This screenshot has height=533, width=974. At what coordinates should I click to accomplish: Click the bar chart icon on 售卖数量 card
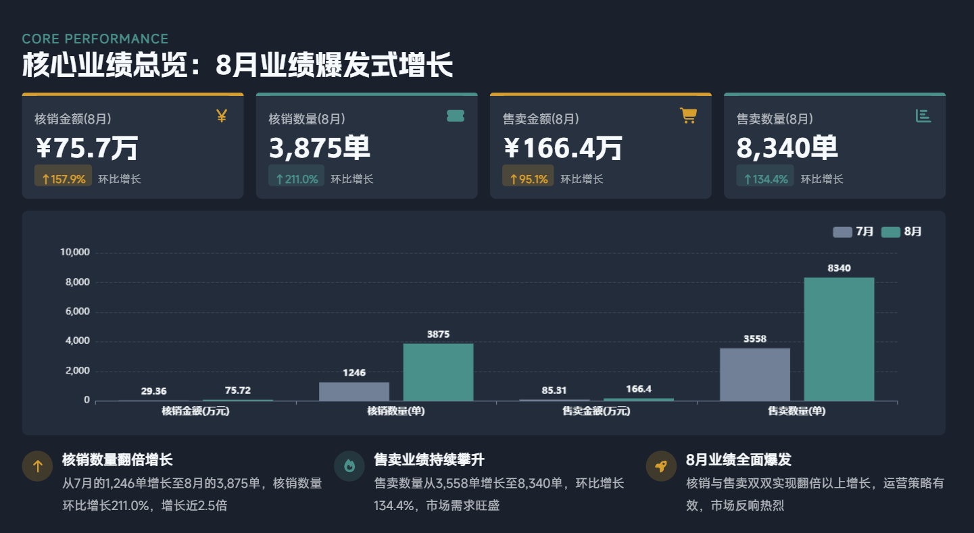923,116
